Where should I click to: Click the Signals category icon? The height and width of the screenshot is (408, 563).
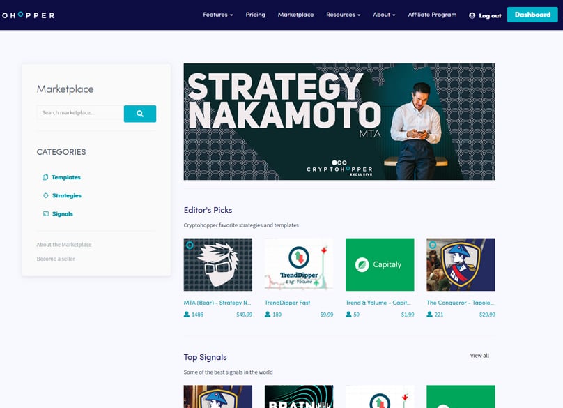45,214
